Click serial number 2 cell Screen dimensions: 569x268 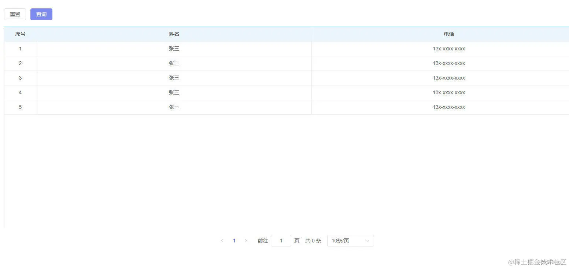[20, 63]
